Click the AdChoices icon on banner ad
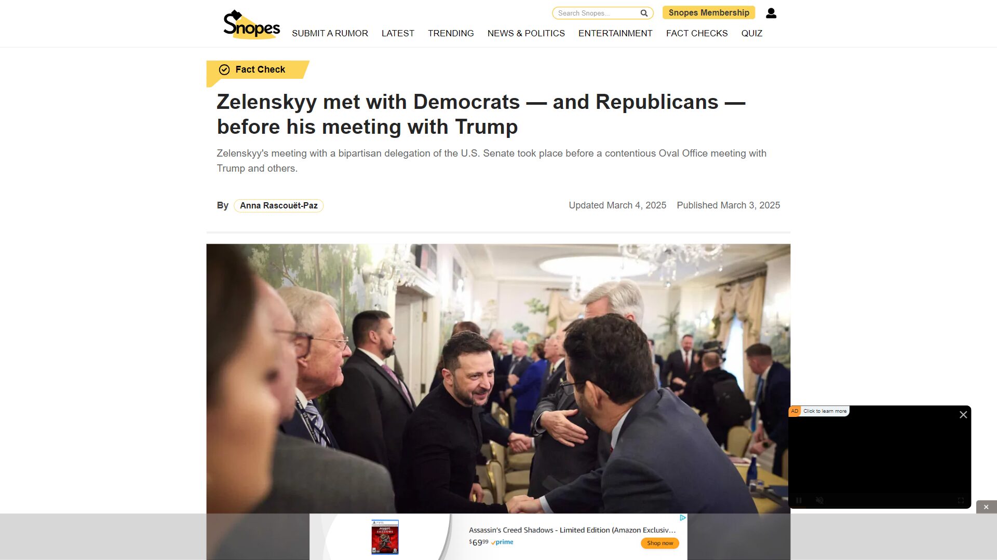 (683, 517)
